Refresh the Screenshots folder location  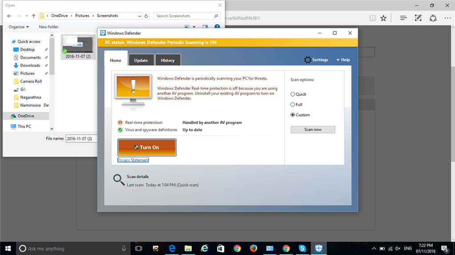pos(146,16)
